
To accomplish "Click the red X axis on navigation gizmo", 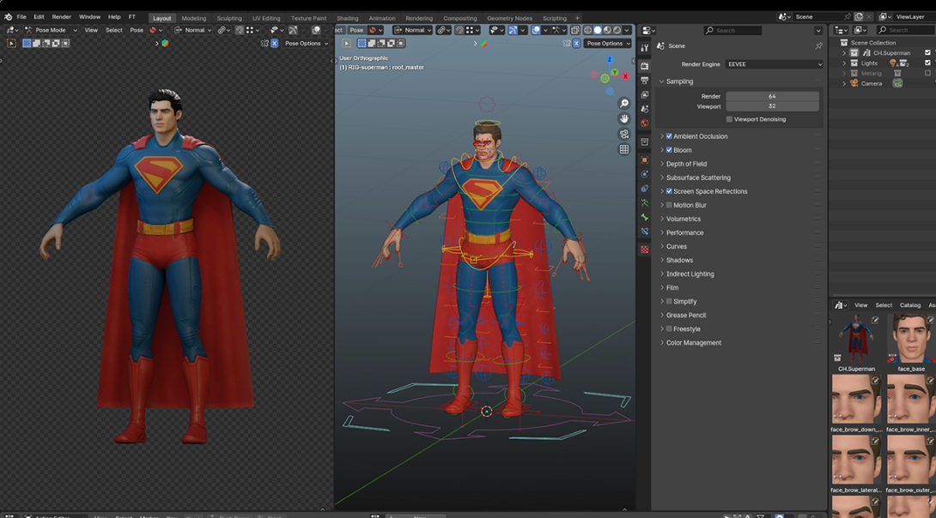I will pyautogui.click(x=625, y=76).
